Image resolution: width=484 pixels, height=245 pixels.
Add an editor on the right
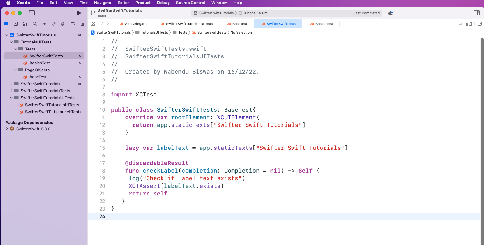[480, 24]
